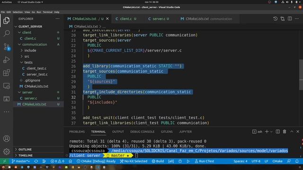303x170 pixels.
Task: Change indentation Spaces: 4 setting
Action: [240, 161]
